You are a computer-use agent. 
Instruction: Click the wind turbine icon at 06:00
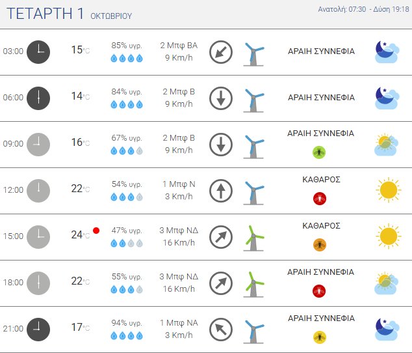tap(254, 98)
